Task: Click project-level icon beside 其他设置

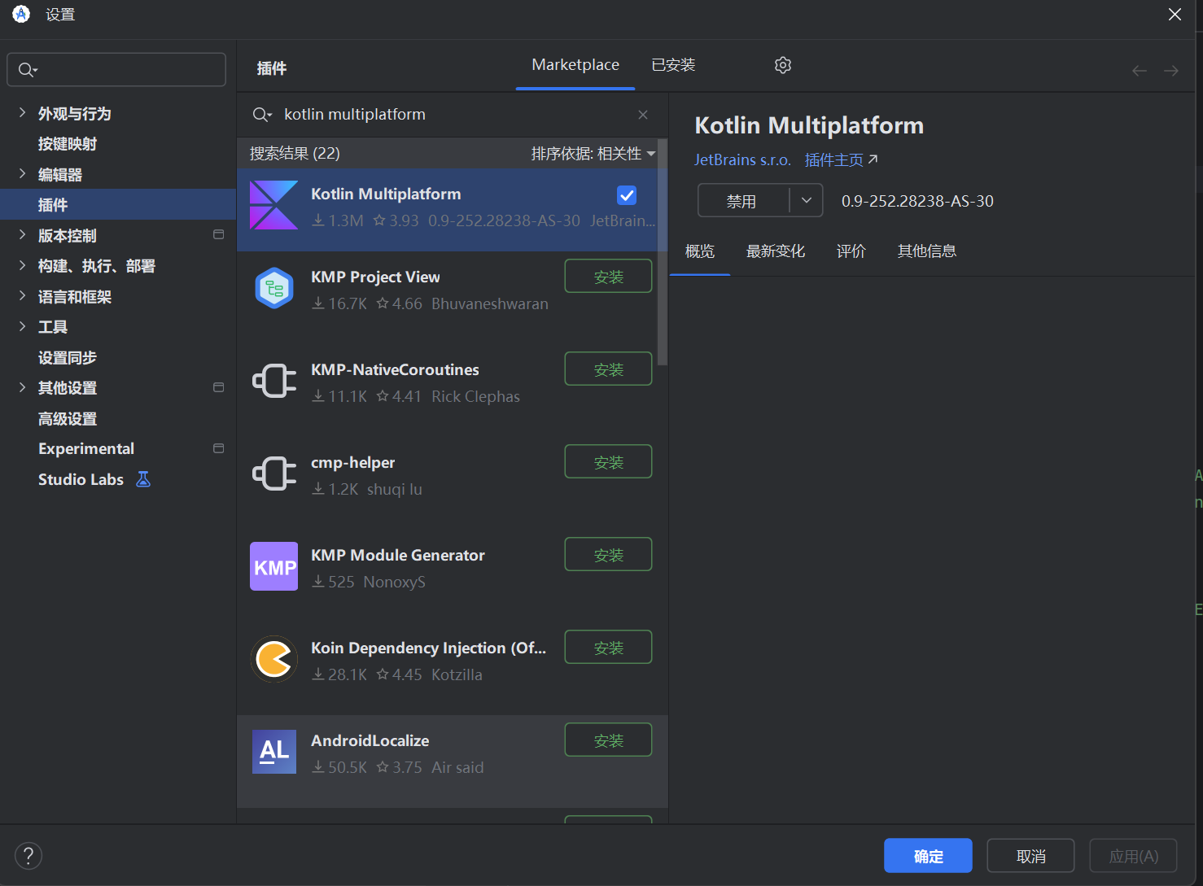Action: [218, 388]
